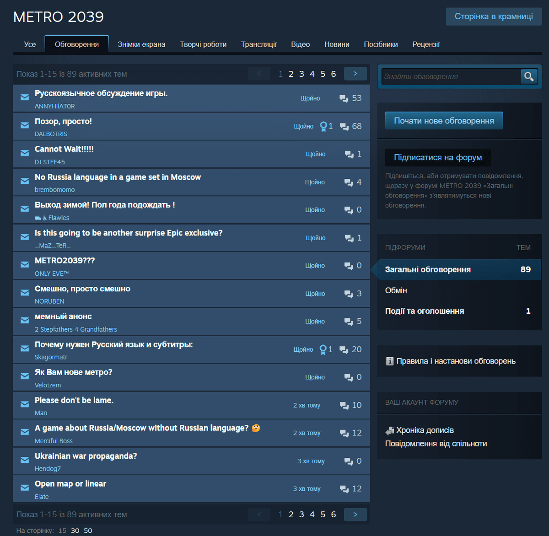
Task: Open the Знімки екрана tab
Action: pyautogui.click(x=141, y=44)
